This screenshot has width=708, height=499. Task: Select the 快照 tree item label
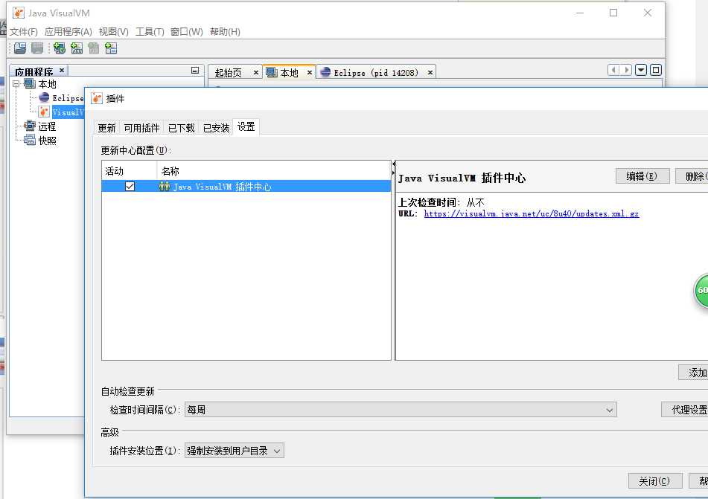pos(47,141)
